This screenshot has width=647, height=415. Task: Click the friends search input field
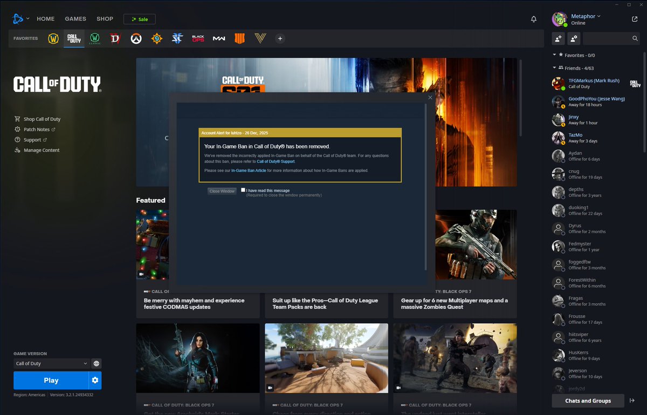click(607, 38)
